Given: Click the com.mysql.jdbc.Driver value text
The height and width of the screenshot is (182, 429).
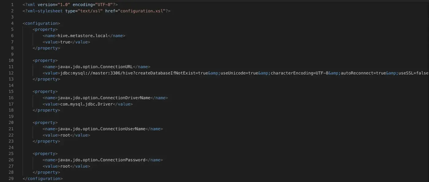Looking at the screenshot, I should 86,104.
